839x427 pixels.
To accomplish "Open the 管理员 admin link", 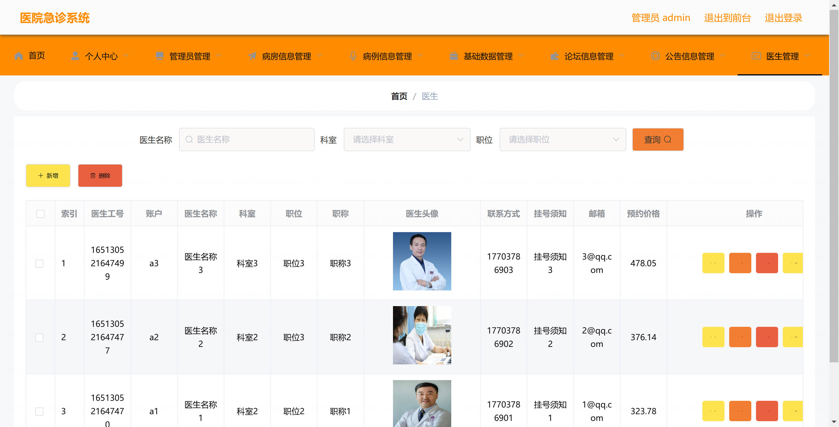I will tap(660, 17).
